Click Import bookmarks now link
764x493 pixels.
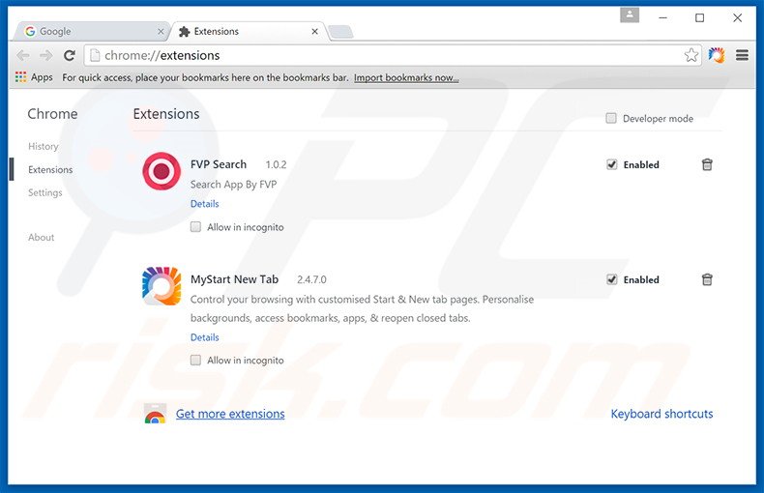pos(406,77)
